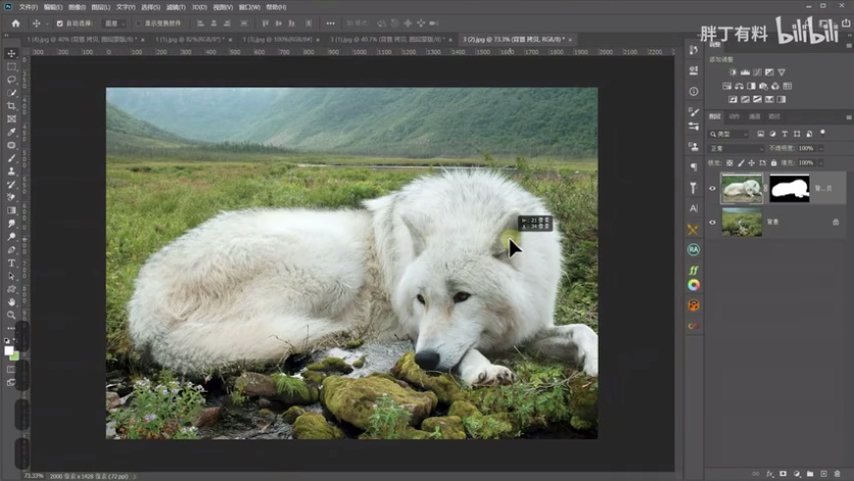Enable the 显示变换控件 checkbox
This screenshot has width=854, height=481.
click(138, 23)
